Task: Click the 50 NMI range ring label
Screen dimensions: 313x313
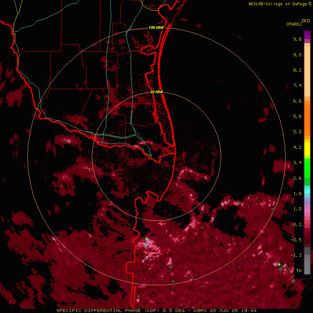Action: pos(156,92)
